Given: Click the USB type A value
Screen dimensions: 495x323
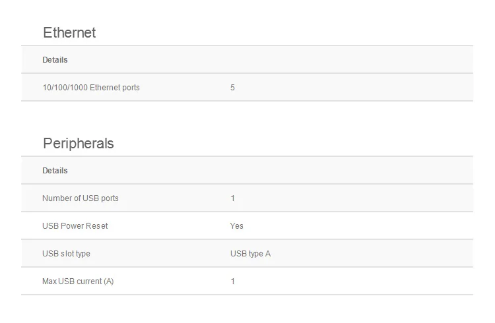Looking at the screenshot, I should coord(250,254).
